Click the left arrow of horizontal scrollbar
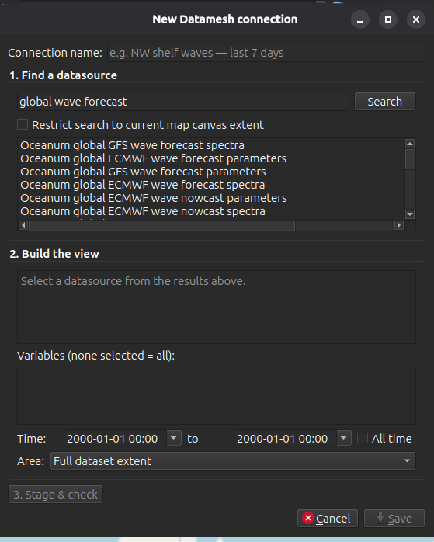Viewport: 434px width, 542px height. click(x=23, y=225)
